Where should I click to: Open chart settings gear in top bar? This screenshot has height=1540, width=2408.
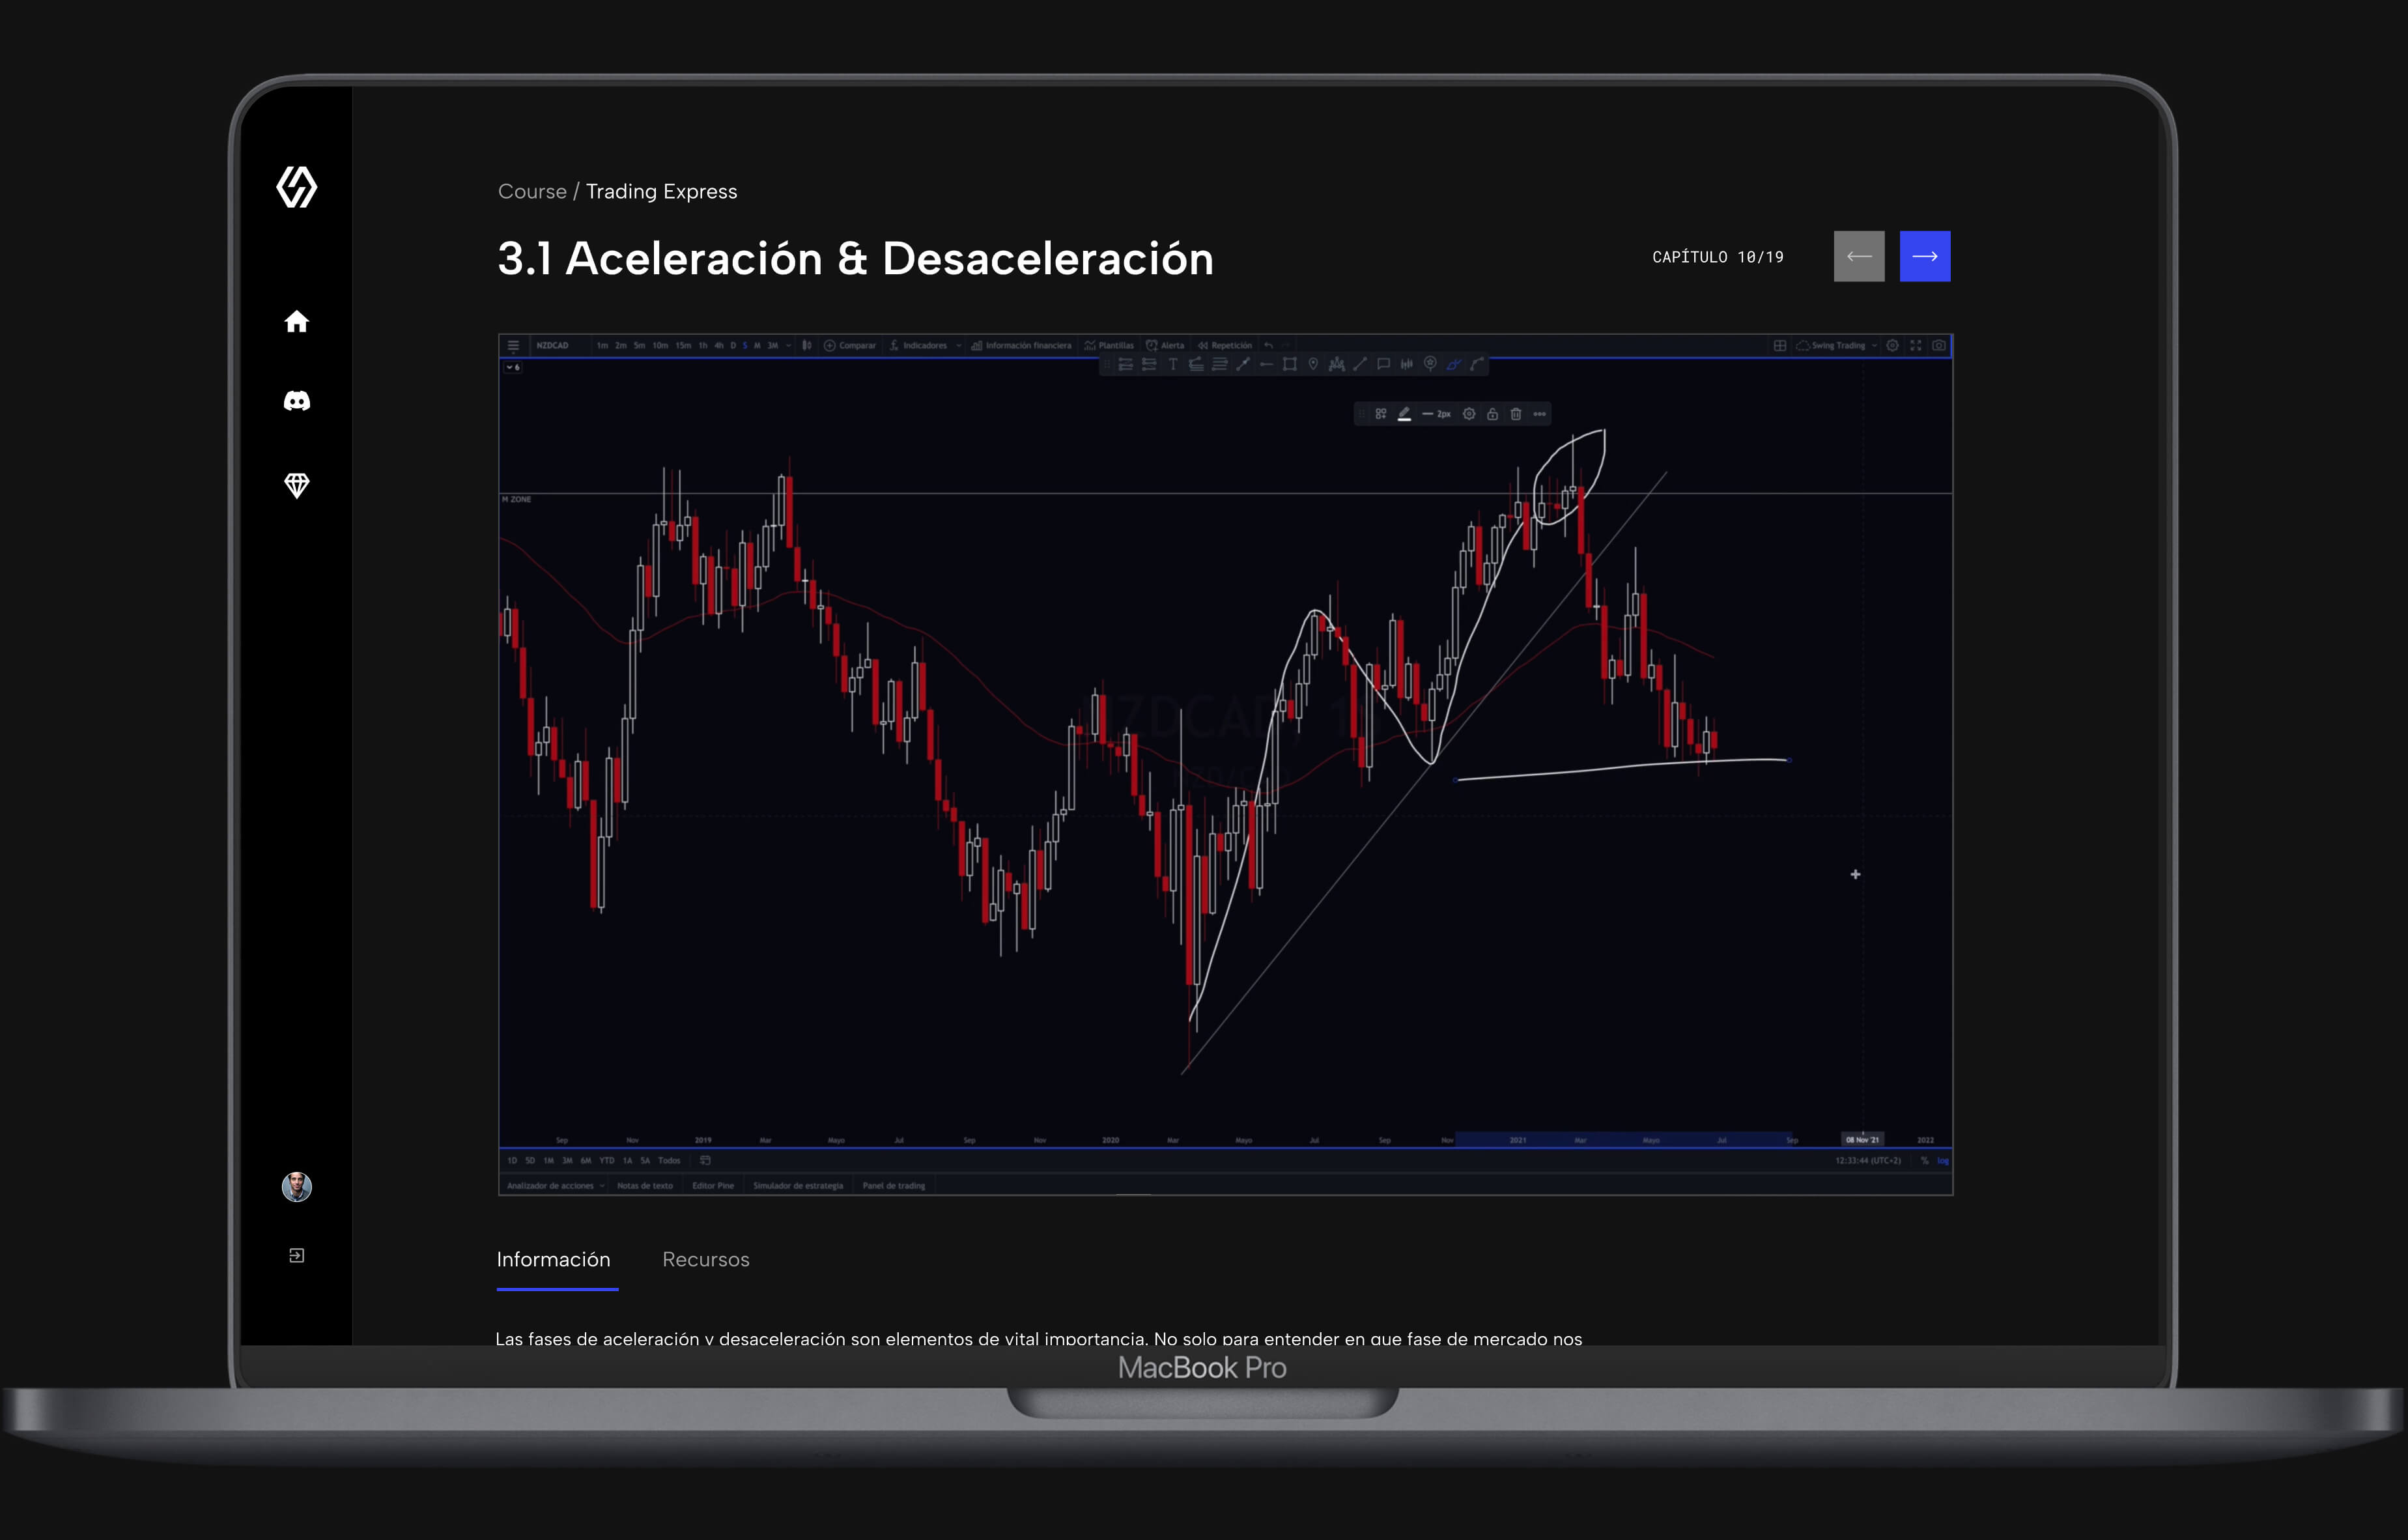click(1893, 346)
